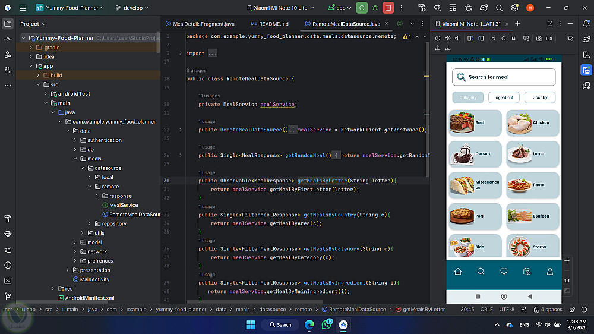Open IDE settings gear icon

click(514, 8)
